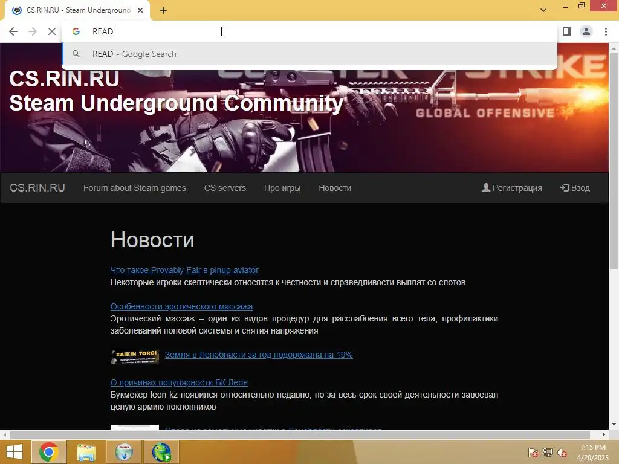This screenshot has height=464, width=619.
Task: Click the horizontal scrollbar at page bottom
Action: (300, 434)
